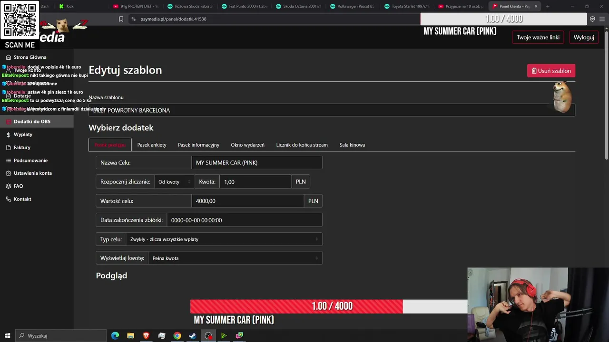Image resolution: width=609 pixels, height=342 pixels.
Task: Open the Rozpocznij zliczanie Od kwoty dropdown
Action: [174, 182]
